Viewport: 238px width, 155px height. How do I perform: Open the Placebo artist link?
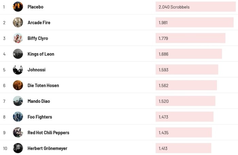point(35,7)
